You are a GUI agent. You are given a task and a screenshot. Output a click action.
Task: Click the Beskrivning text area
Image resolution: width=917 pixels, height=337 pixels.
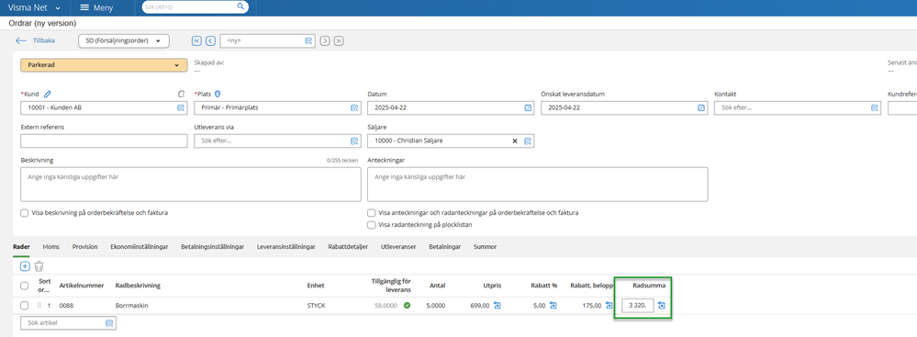[x=191, y=185]
